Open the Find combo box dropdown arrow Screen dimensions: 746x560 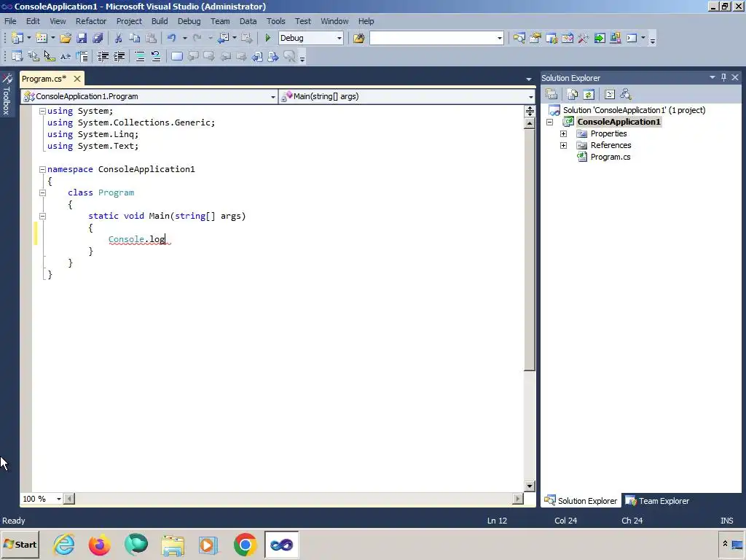[x=500, y=38]
